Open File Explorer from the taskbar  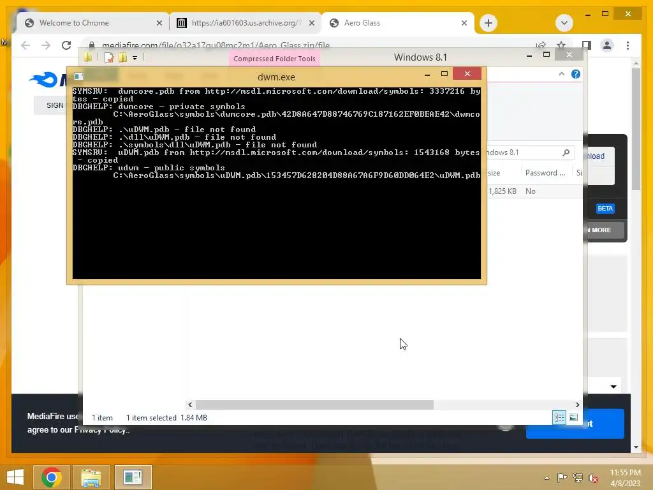tap(91, 477)
